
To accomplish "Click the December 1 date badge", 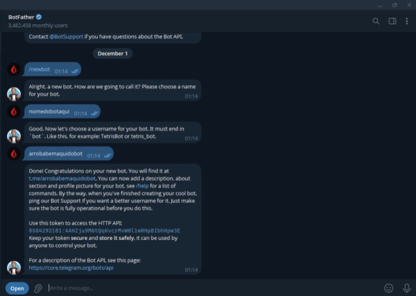I will (112, 54).
